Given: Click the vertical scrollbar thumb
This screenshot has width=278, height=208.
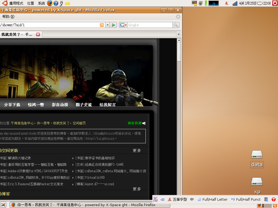Looking at the screenshot, I should point(179,52).
